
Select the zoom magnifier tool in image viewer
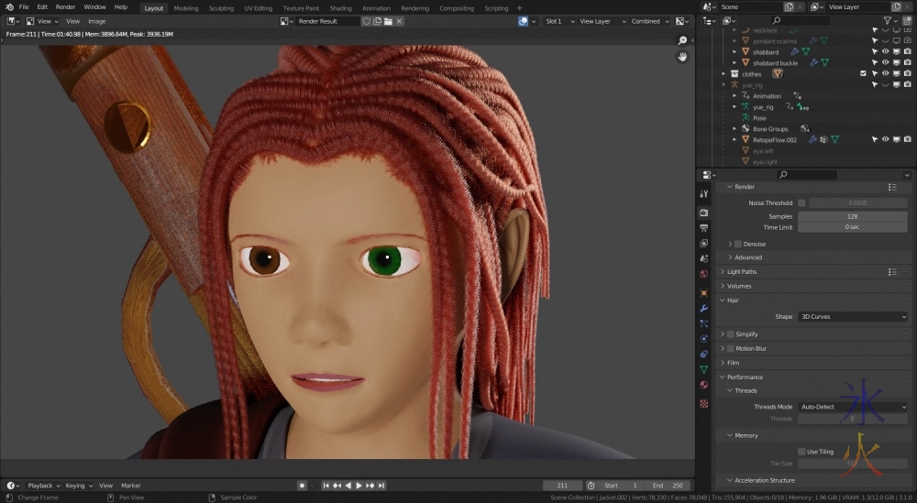coord(682,40)
